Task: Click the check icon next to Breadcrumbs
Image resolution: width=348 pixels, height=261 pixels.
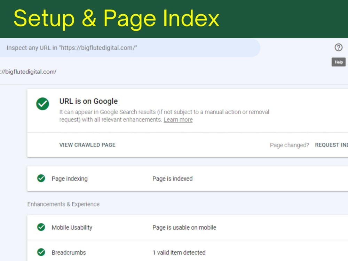Action: click(41, 252)
